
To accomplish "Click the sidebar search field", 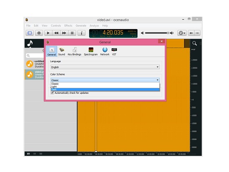I will click(x=35, y=55).
